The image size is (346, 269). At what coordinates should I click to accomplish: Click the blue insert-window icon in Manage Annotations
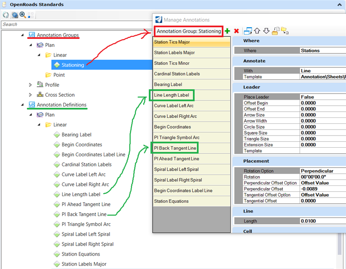(x=248, y=31)
